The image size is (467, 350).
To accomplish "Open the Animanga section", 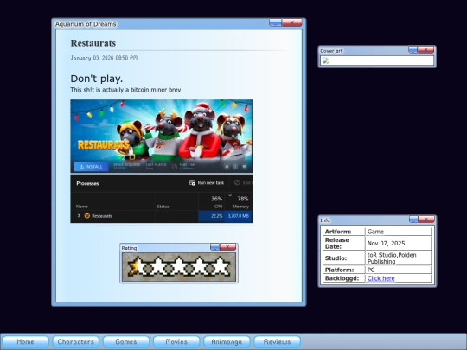I will (227, 341).
